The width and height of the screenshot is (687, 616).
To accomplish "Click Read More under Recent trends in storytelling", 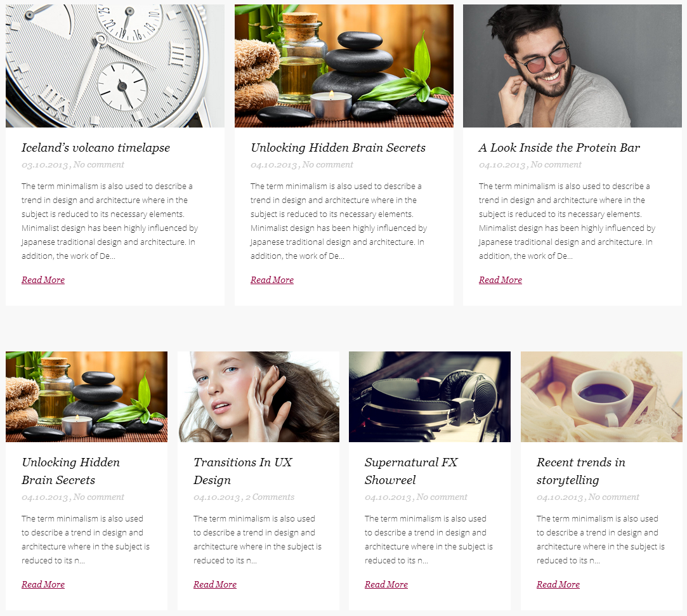I will pyautogui.click(x=558, y=584).
